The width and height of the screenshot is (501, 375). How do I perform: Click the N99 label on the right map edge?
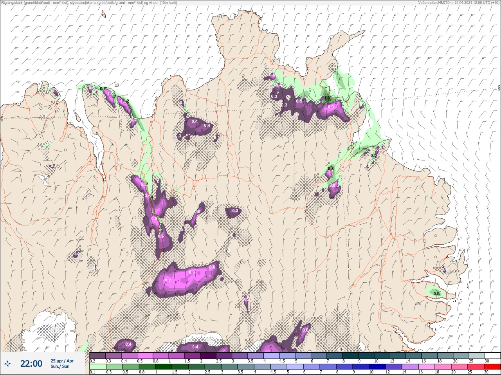point(499,88)
